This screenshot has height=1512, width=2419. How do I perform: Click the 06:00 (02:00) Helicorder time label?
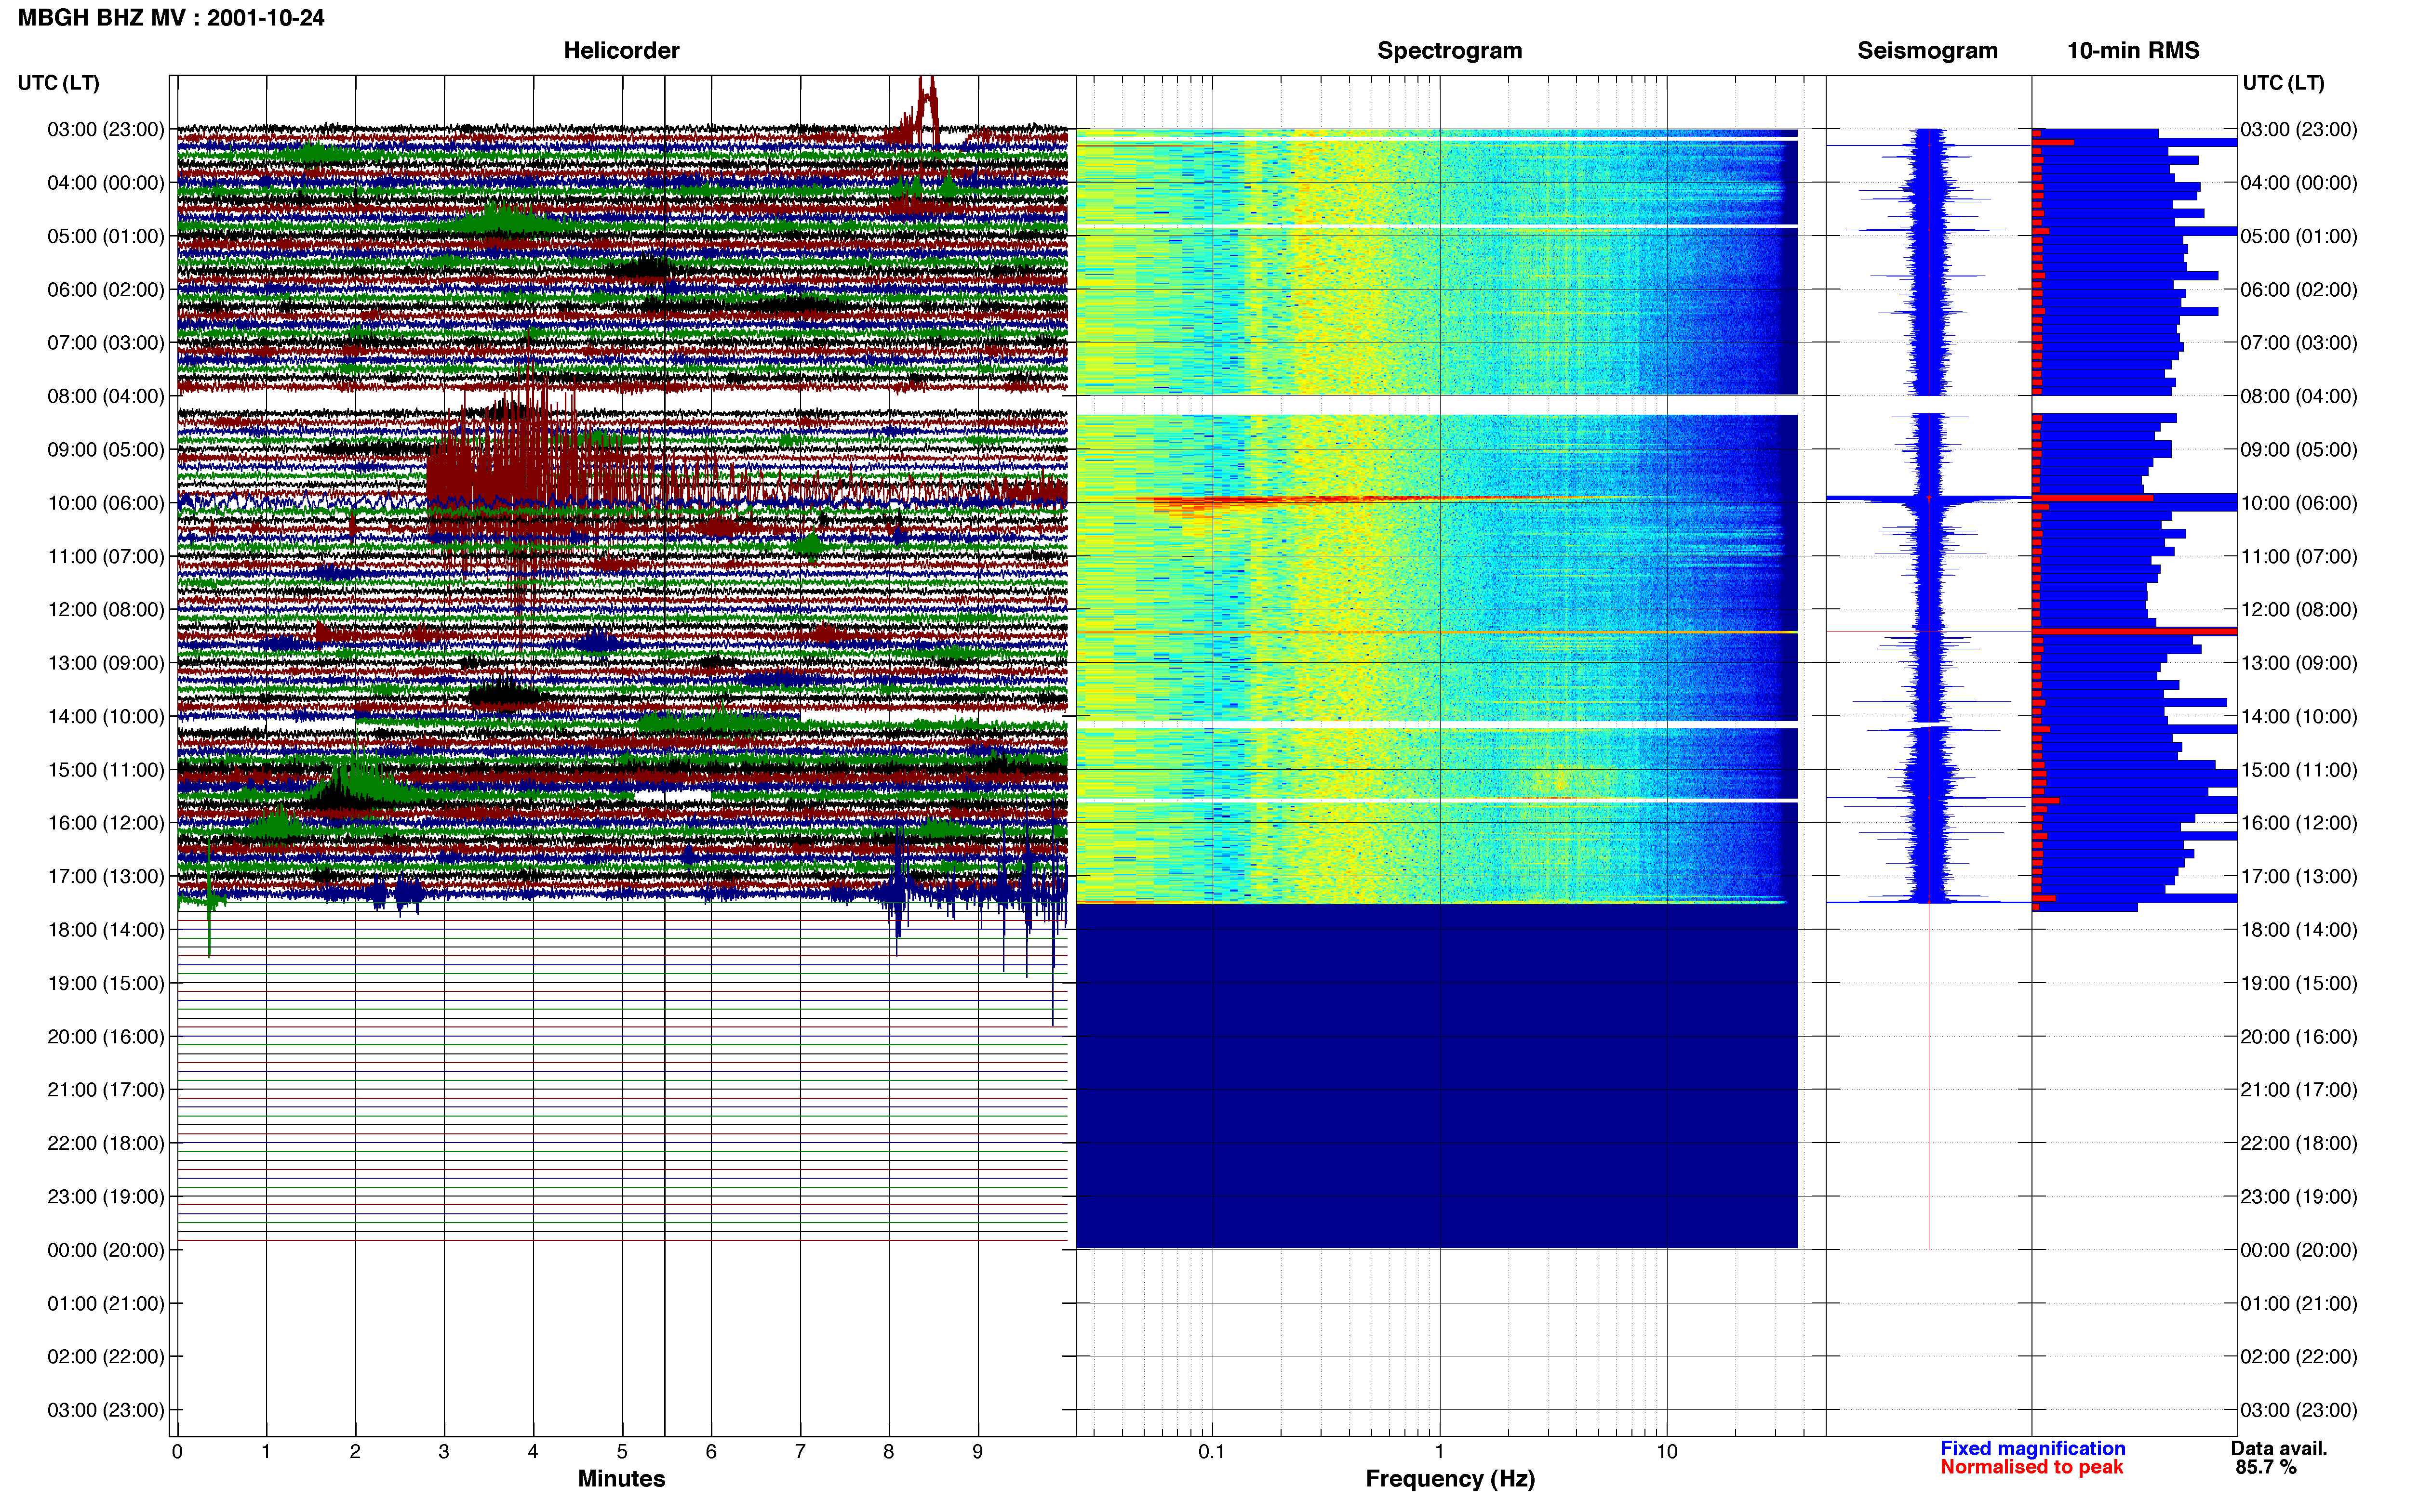click(106, 290)
